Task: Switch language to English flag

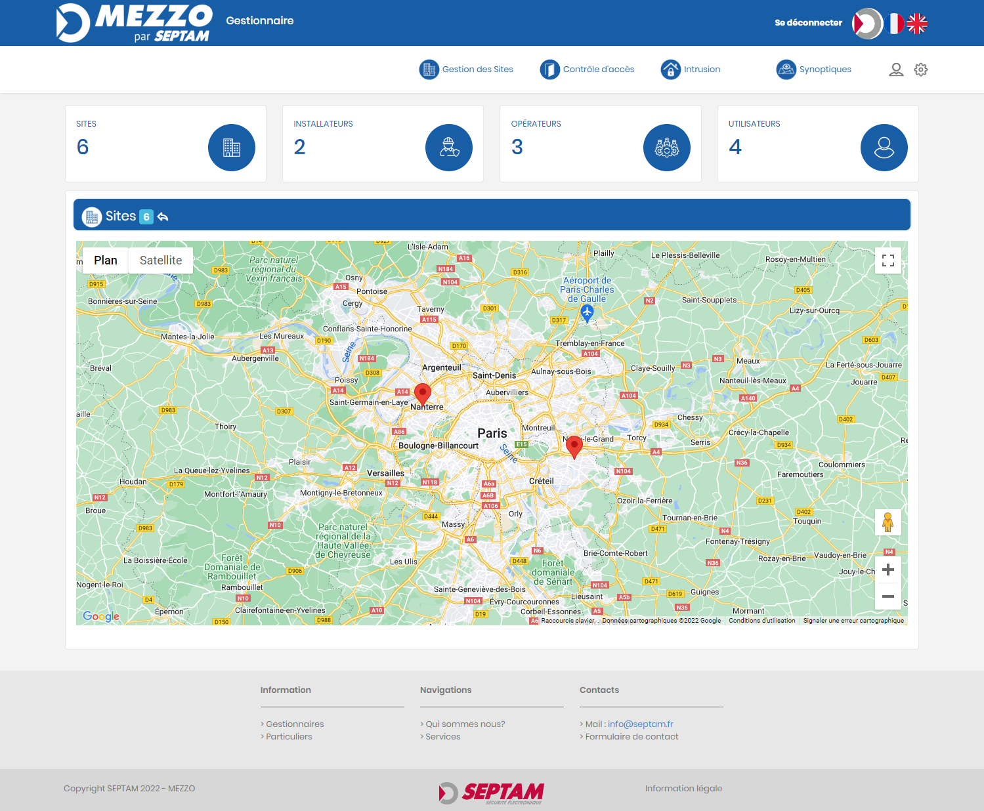Action: 917,24
